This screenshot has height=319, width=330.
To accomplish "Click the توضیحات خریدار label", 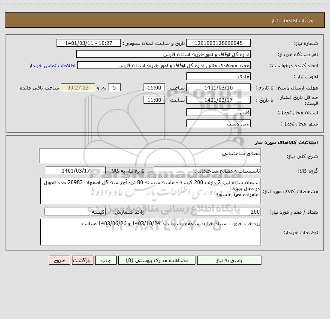I will click(x=301, y=233).
